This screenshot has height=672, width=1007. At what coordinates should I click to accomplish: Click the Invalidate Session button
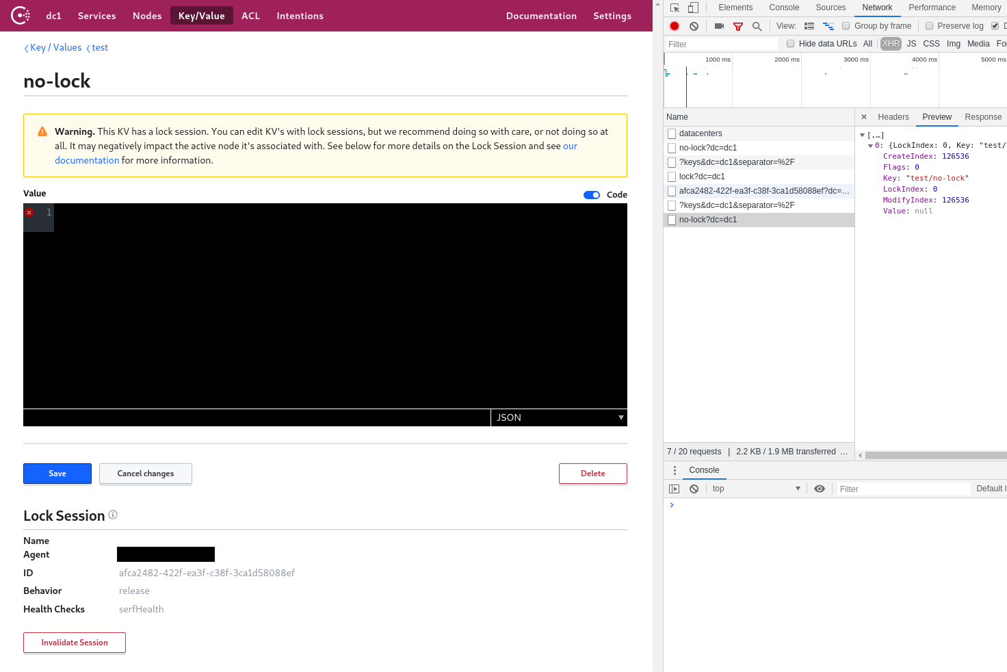pyautogui.click(x=74, y=642)
